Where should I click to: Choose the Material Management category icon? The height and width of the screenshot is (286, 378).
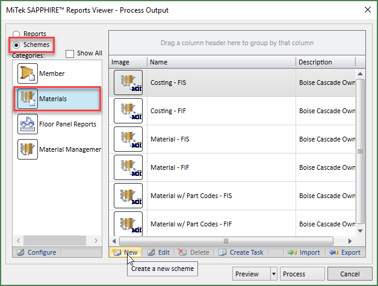[x=28, y=149]
